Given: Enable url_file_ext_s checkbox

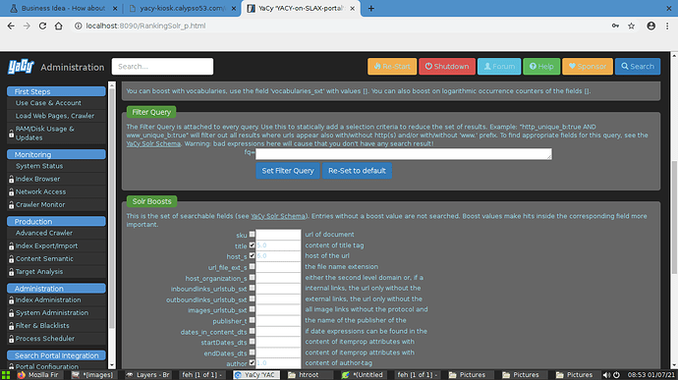Looking at the screenshot, I should [253, 266].
